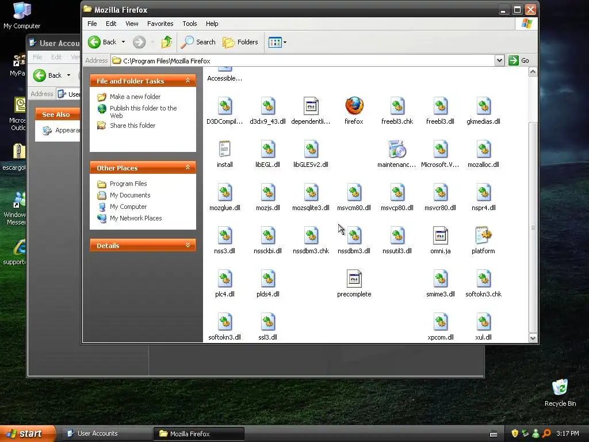The image size is (589, 442).
Task: Open the View menu
Action: (x=132, y=24)
